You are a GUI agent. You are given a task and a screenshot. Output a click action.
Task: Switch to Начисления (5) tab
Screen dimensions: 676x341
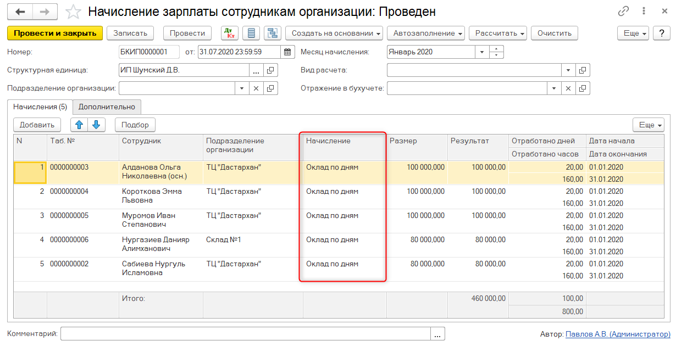[40, 107]
